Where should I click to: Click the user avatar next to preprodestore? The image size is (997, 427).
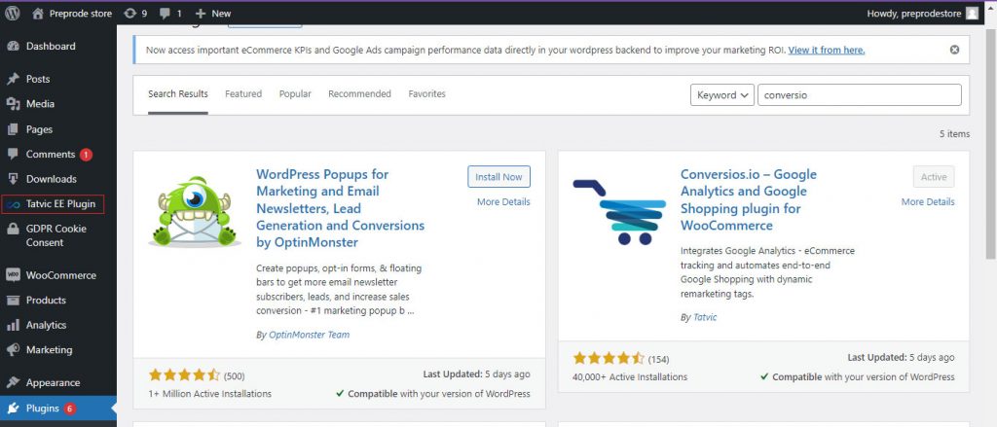click(973, 14)
